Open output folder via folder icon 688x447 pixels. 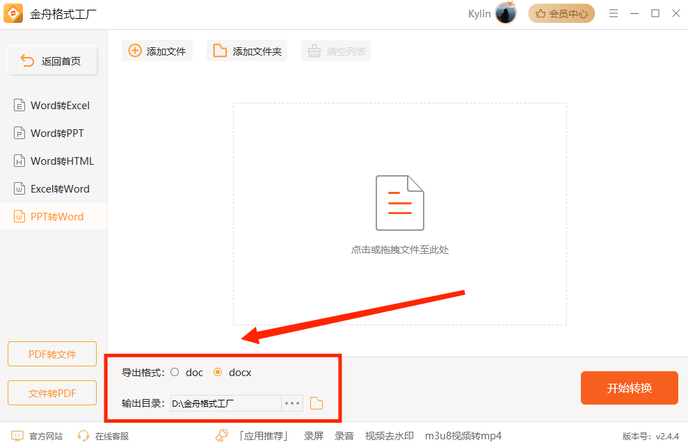pos(317,403)
